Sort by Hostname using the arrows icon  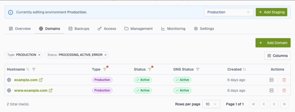(x=28, y=69)
